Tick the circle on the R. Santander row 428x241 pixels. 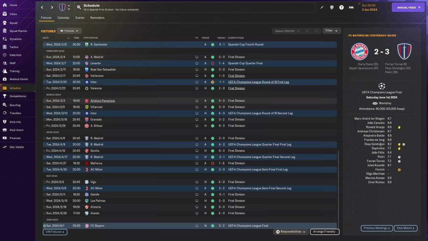pyautogui.click(x=45, y=45)
